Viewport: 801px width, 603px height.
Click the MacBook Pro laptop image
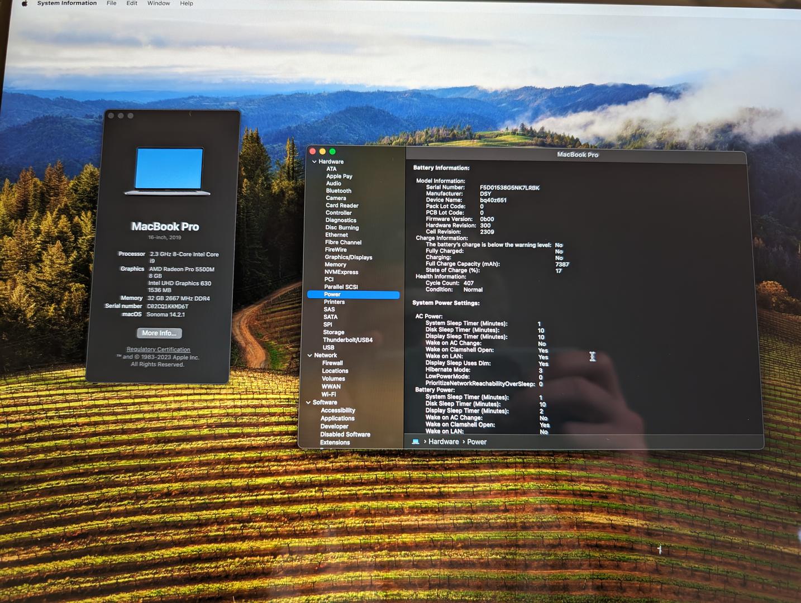click(168, 171)
